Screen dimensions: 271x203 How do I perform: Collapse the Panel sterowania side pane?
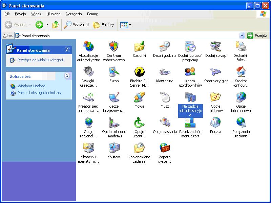point(67,50)
